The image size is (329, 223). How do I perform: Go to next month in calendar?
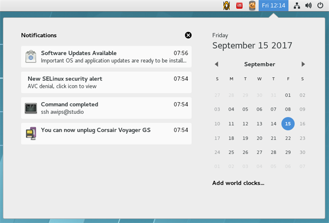point(303,64)
